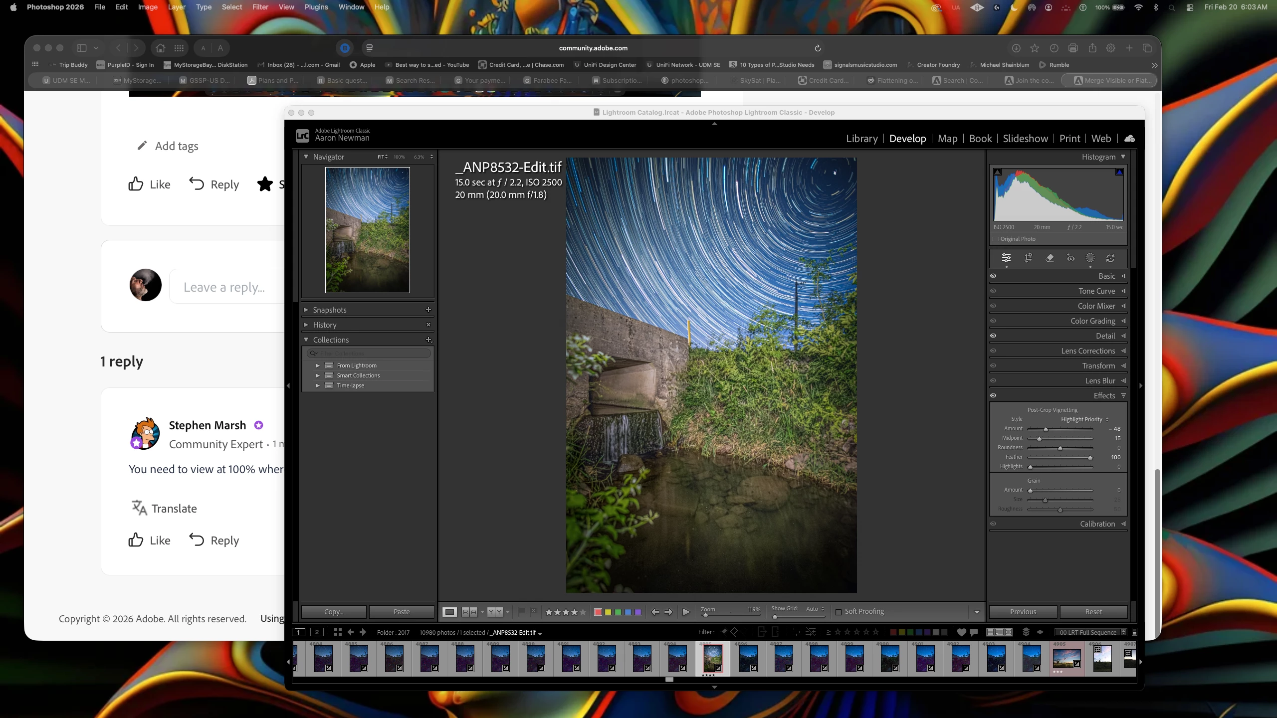1277x718 pixels.
Task: Click the Previous button
Action: tap(1023, 612)
